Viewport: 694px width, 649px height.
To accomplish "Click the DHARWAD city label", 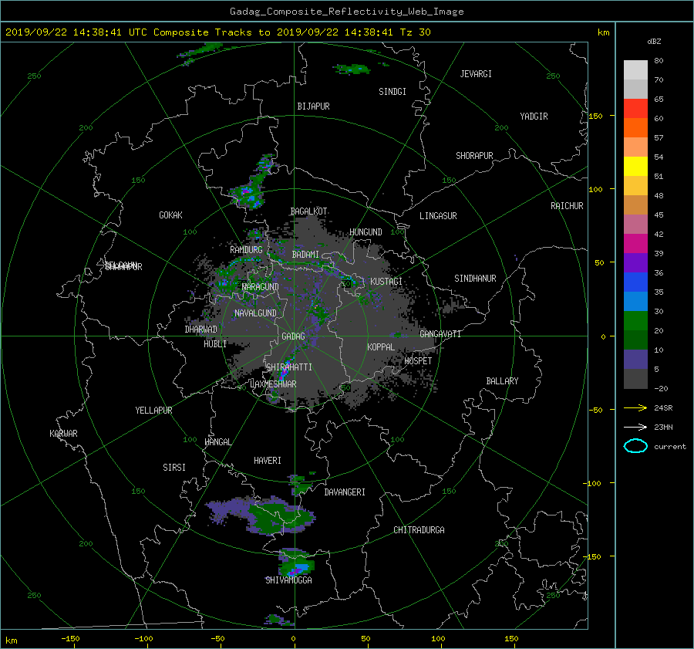I will tap(201, 330).
